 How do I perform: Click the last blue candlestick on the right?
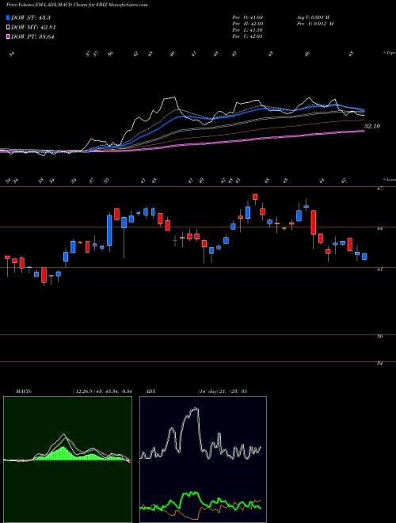364,256
